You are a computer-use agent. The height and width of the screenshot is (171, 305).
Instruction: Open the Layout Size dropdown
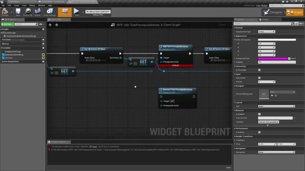[276, 106]
